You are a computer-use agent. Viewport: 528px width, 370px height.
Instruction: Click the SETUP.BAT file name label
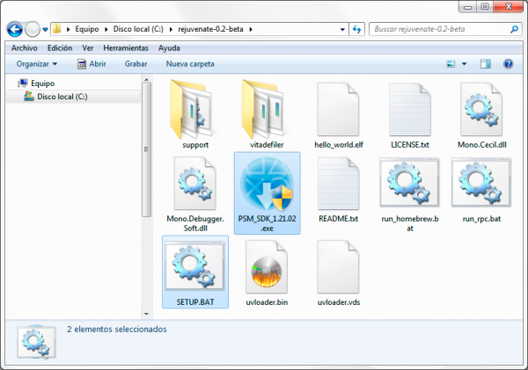pos(195,302)
